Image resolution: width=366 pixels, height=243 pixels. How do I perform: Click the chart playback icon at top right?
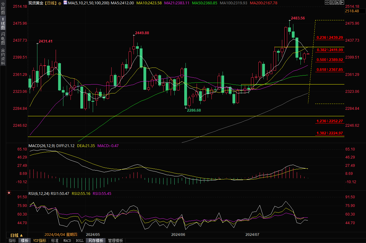[337, 2]
